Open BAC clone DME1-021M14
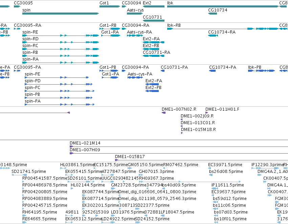 (x=85, y=143)
